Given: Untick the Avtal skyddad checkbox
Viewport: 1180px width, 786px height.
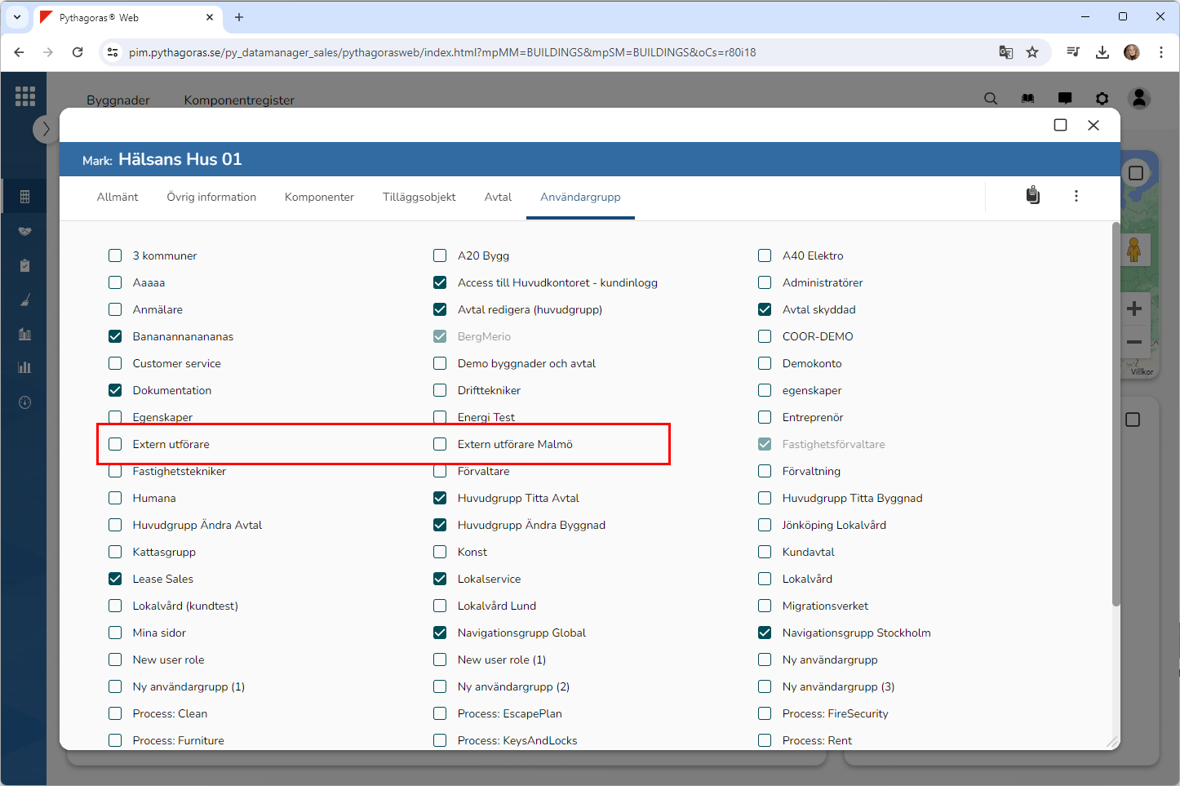Looking at the screenshot, I should tap(765, 309).
